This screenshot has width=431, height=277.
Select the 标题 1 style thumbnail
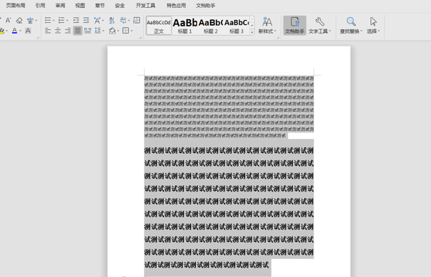[185, 26]
